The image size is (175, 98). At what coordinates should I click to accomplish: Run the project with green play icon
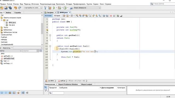point(54,8)
